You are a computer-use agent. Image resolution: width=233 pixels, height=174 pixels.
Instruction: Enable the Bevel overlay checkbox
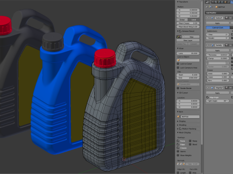tap(190, 145)
